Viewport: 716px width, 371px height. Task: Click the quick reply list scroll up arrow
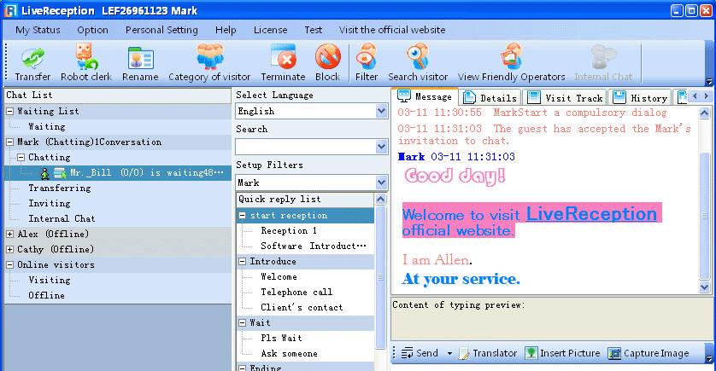pyautogui.click(x=380, y=200)
